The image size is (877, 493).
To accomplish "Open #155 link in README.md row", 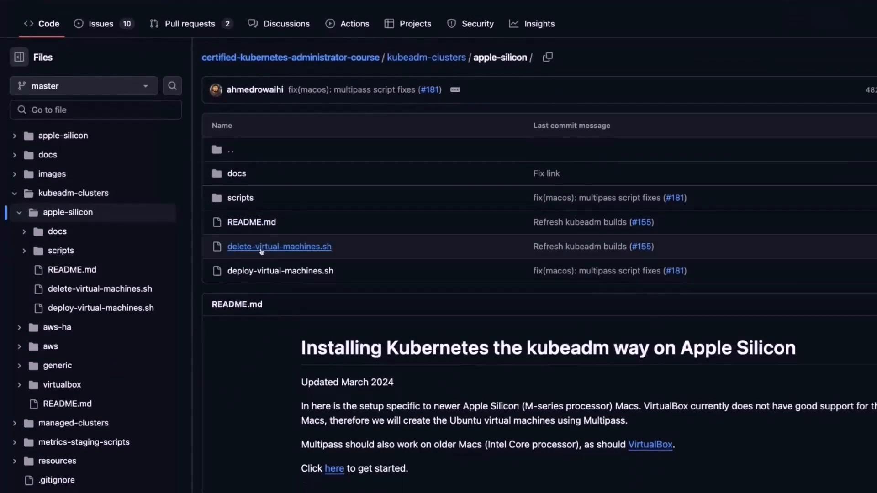I will [x=641, y=222].
